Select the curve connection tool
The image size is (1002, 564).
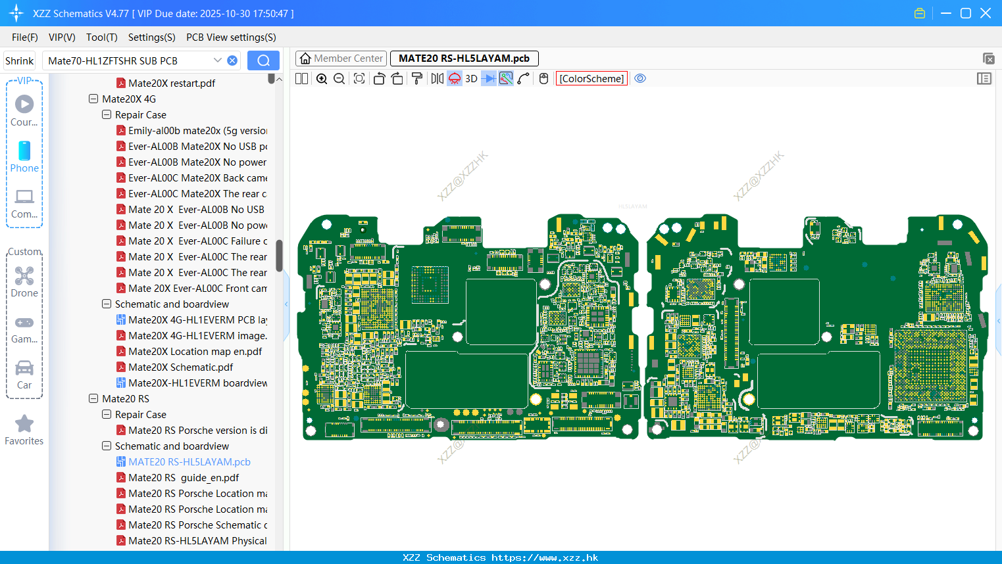pyautogui.click(x=523, y=79)
